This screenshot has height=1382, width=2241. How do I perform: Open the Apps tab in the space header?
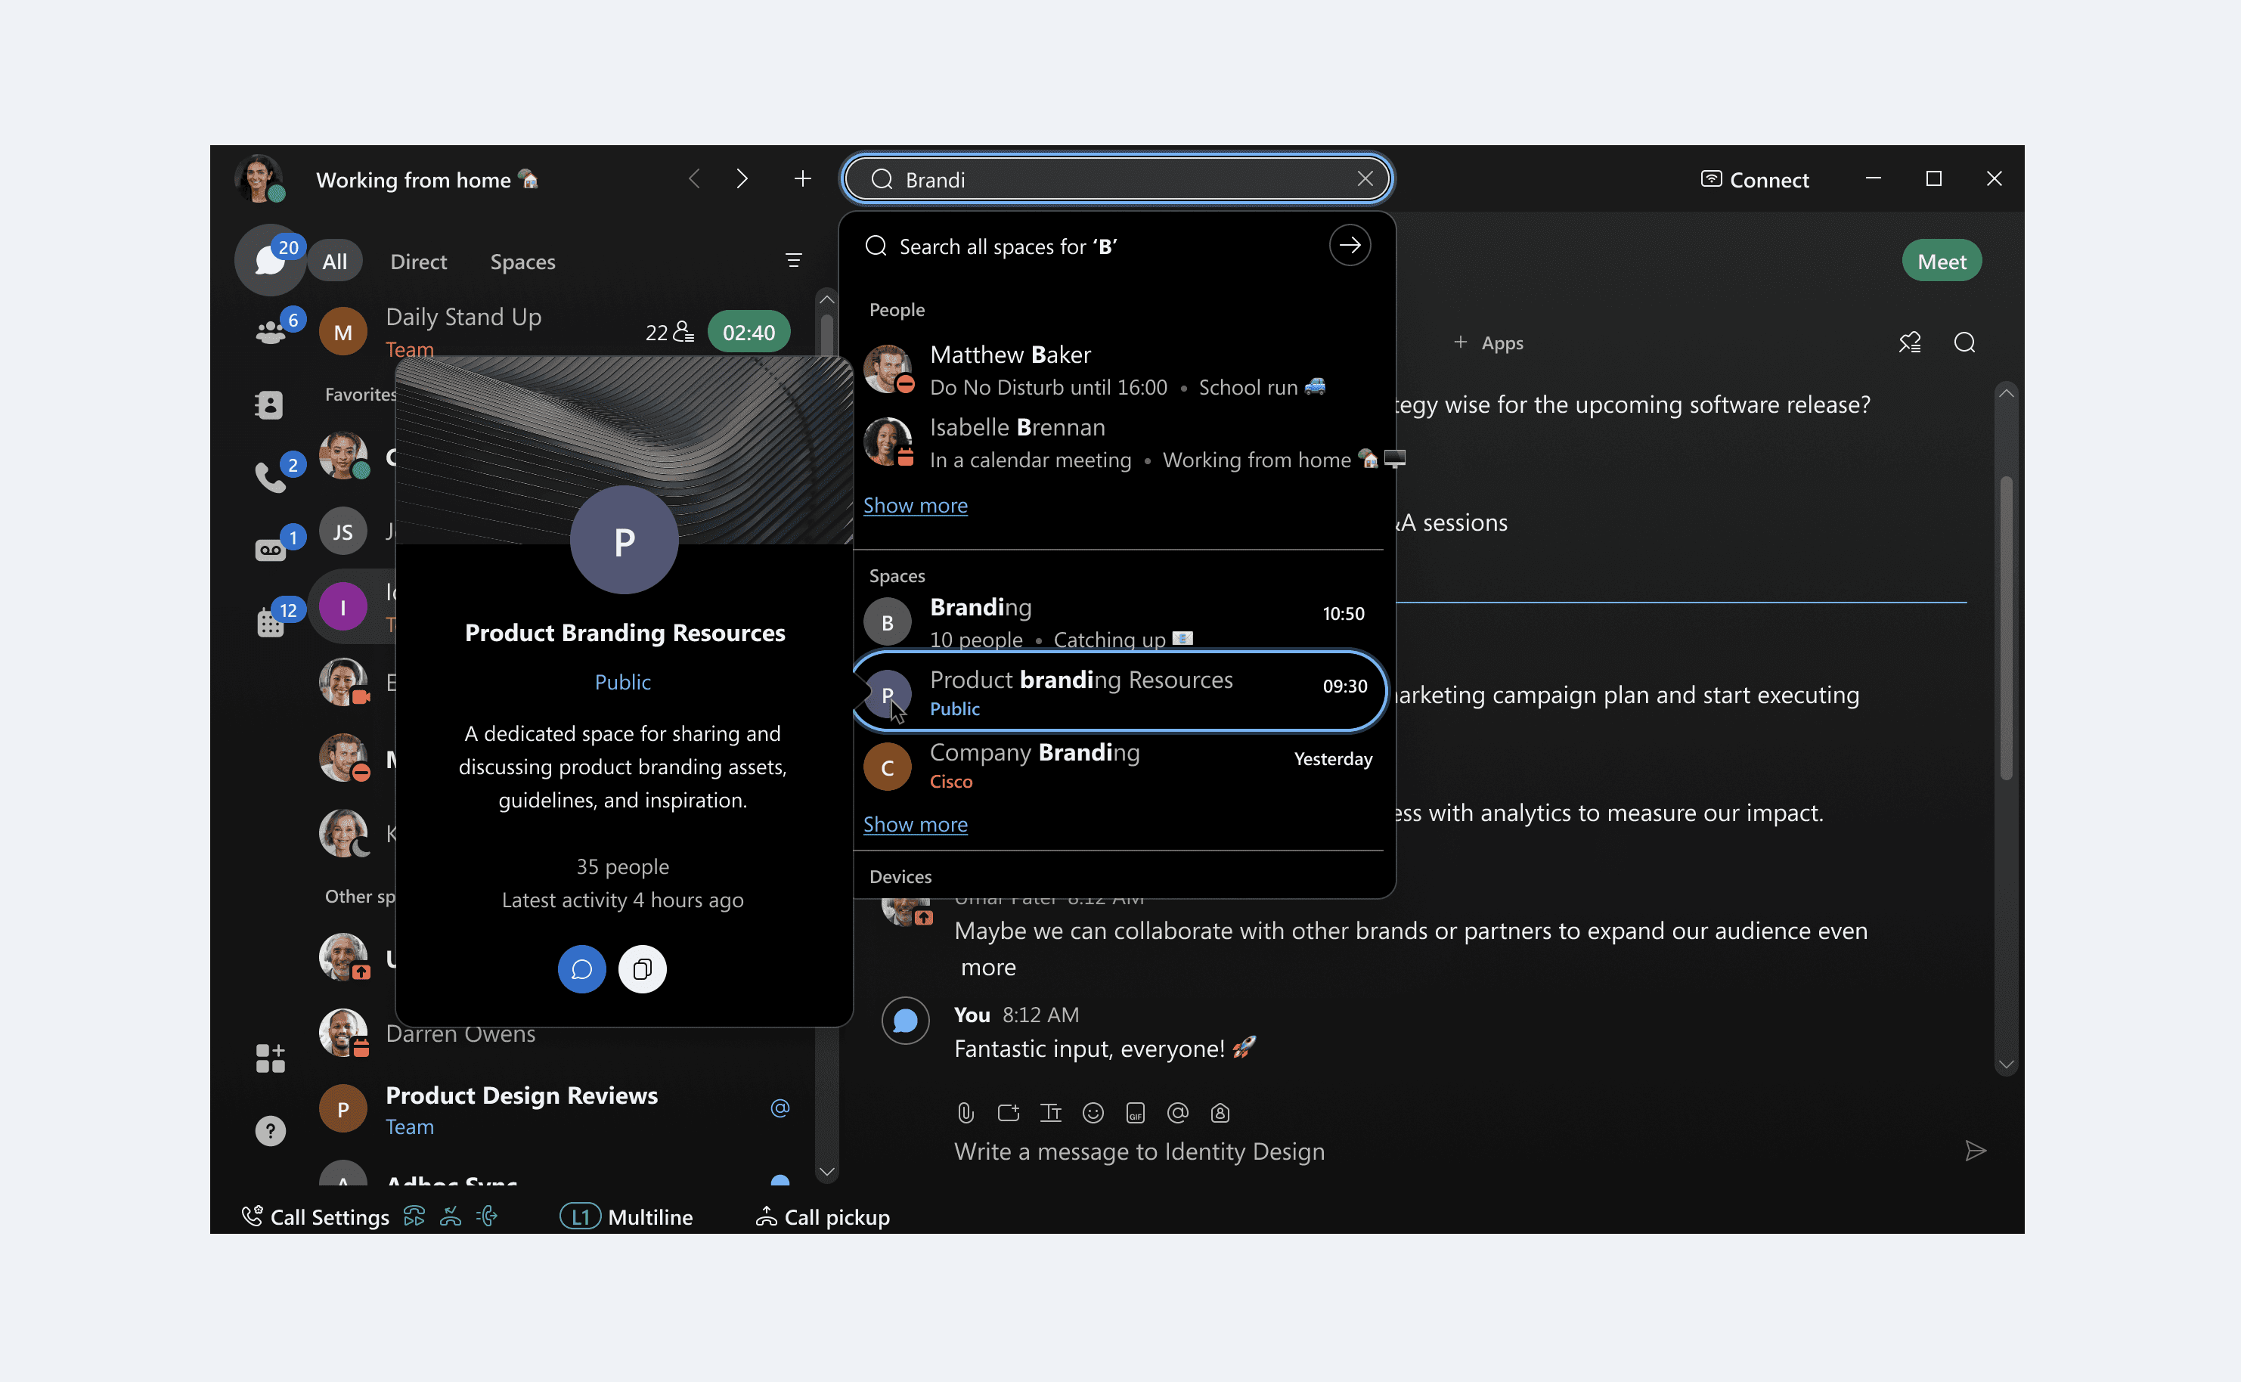click(x=1489, y=342)
